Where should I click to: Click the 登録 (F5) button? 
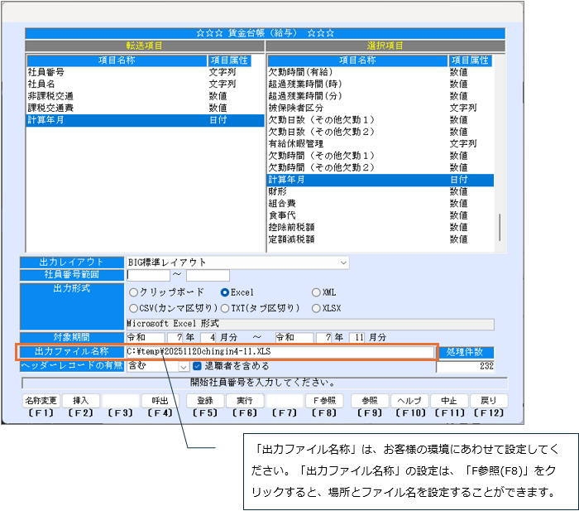[204, 400]
